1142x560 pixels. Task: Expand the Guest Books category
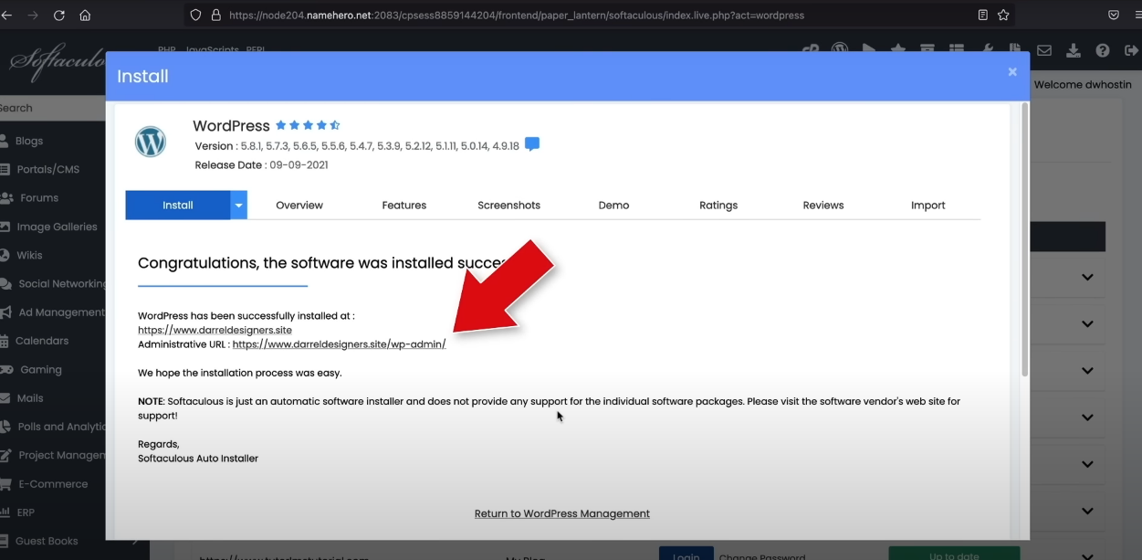47,541
